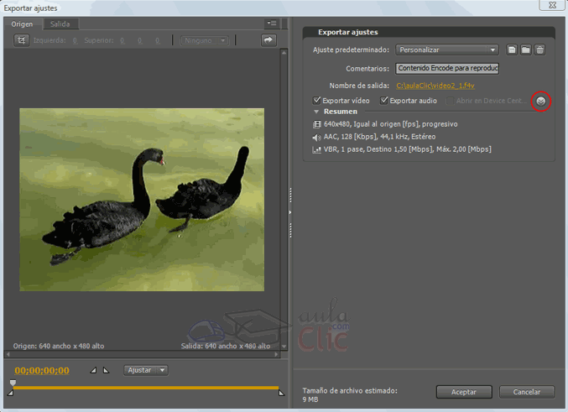Screen dimensions: 568x412
Task: Open the Ajuste predeterminado dropdown
Action: click(x=447, y=50)
